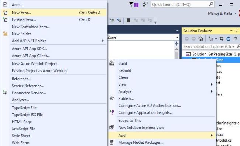This screenshot has width=240, height=146.
Task: Click the Build icon
Action: (x=112, y=63)
